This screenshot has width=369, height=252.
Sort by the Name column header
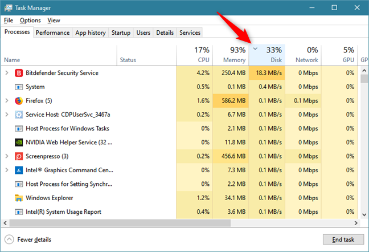(x=59, y=55)
